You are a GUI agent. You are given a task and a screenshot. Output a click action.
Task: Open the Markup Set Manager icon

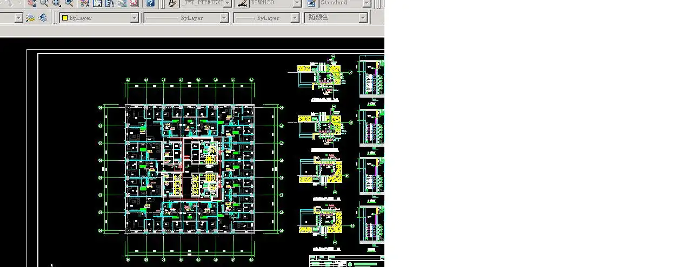point(133,3)
